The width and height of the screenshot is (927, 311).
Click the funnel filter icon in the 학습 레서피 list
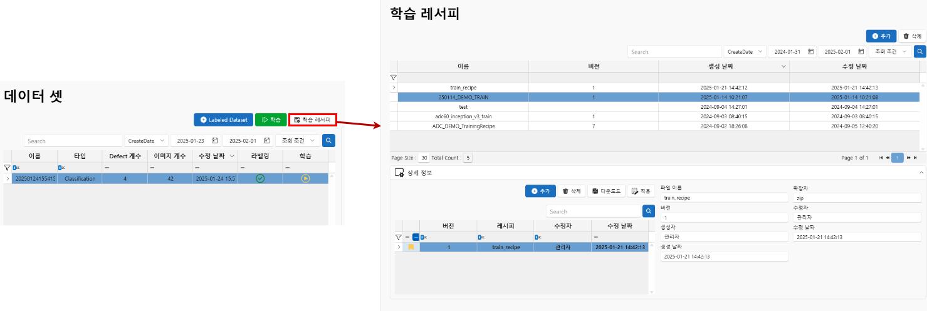[x=394, y=78]
